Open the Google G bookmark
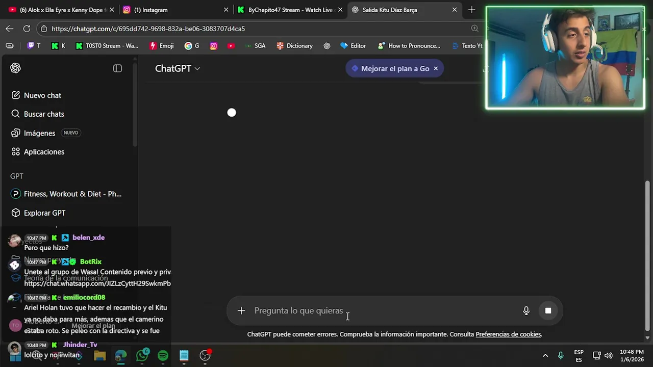 [x=192, y=46]
